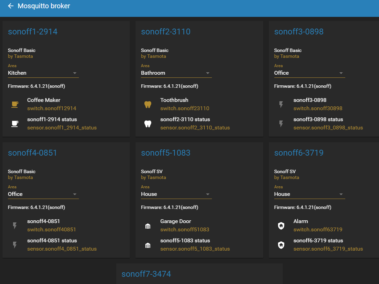Select entity sensor.sonoff2_3110_status
Viewport: 379px width, 284px height.
[x=195, y=128]
